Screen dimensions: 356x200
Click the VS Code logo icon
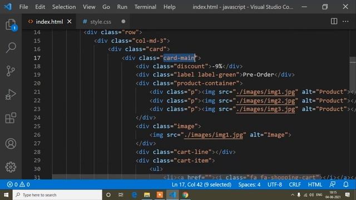(8, 7)
